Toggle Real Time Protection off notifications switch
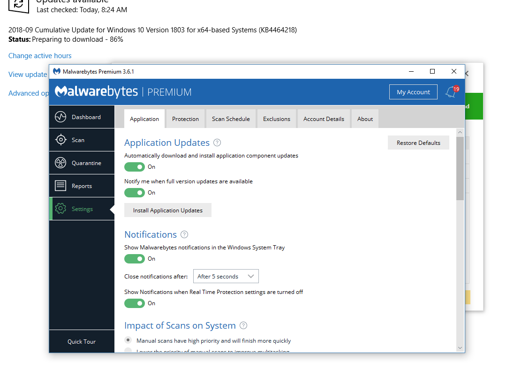This screenshot has width=514, height=376. (x=135, y=303)
